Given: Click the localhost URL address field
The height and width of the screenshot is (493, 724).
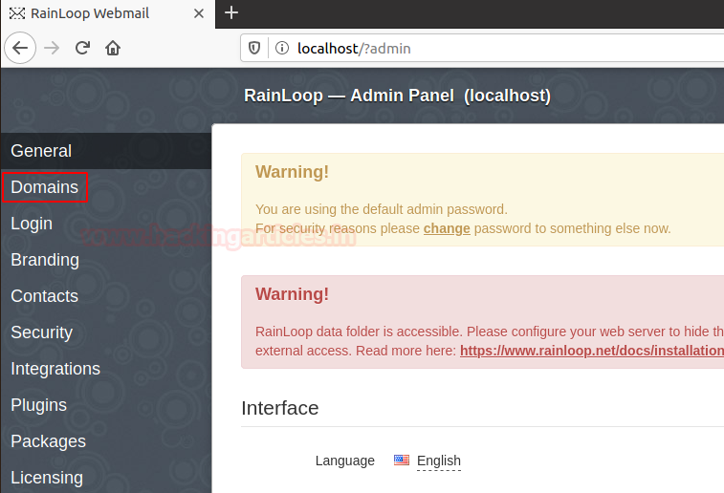Looking at the screenshot, I should (x=478, y=48).
